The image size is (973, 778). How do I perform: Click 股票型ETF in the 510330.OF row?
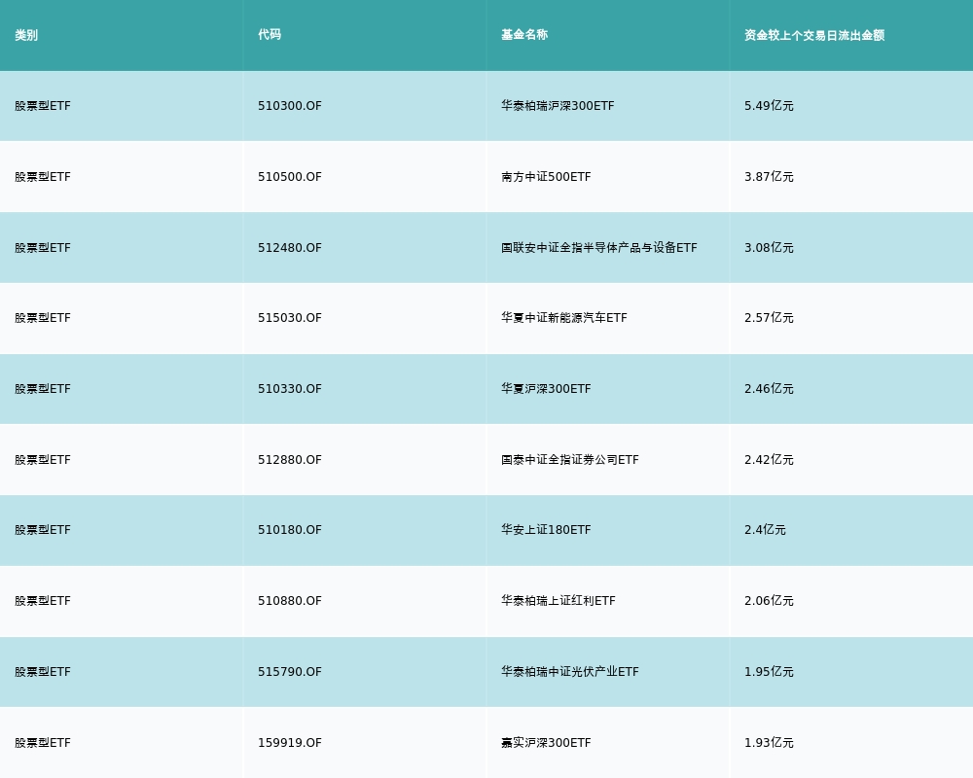(43, 388)
